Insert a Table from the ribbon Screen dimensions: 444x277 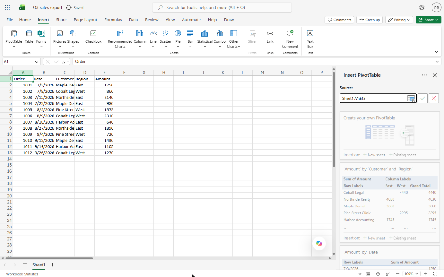(29, 36)
